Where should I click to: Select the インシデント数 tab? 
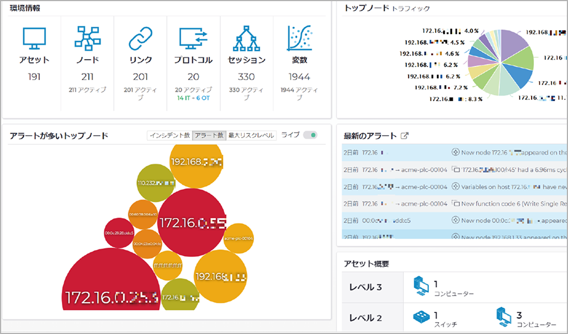[x=169, y=135]
